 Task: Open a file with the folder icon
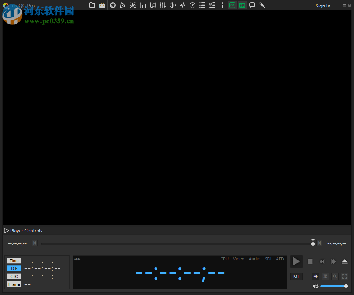pyautogui.click(x=92, y=5)
